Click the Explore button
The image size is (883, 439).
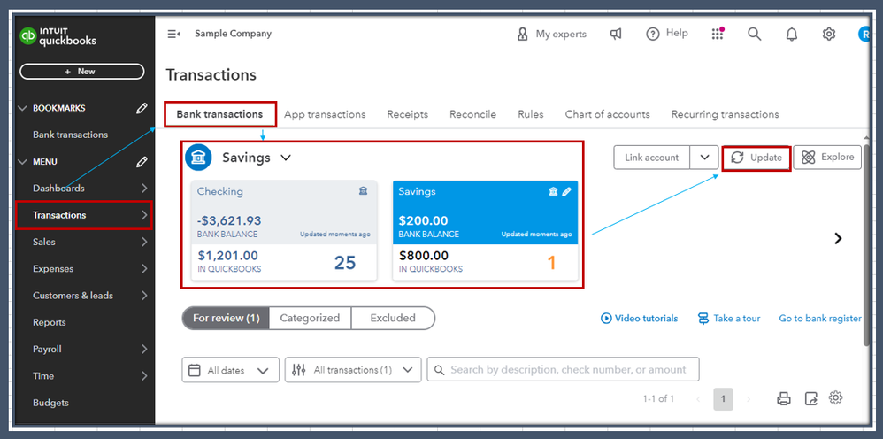point(827,158)
